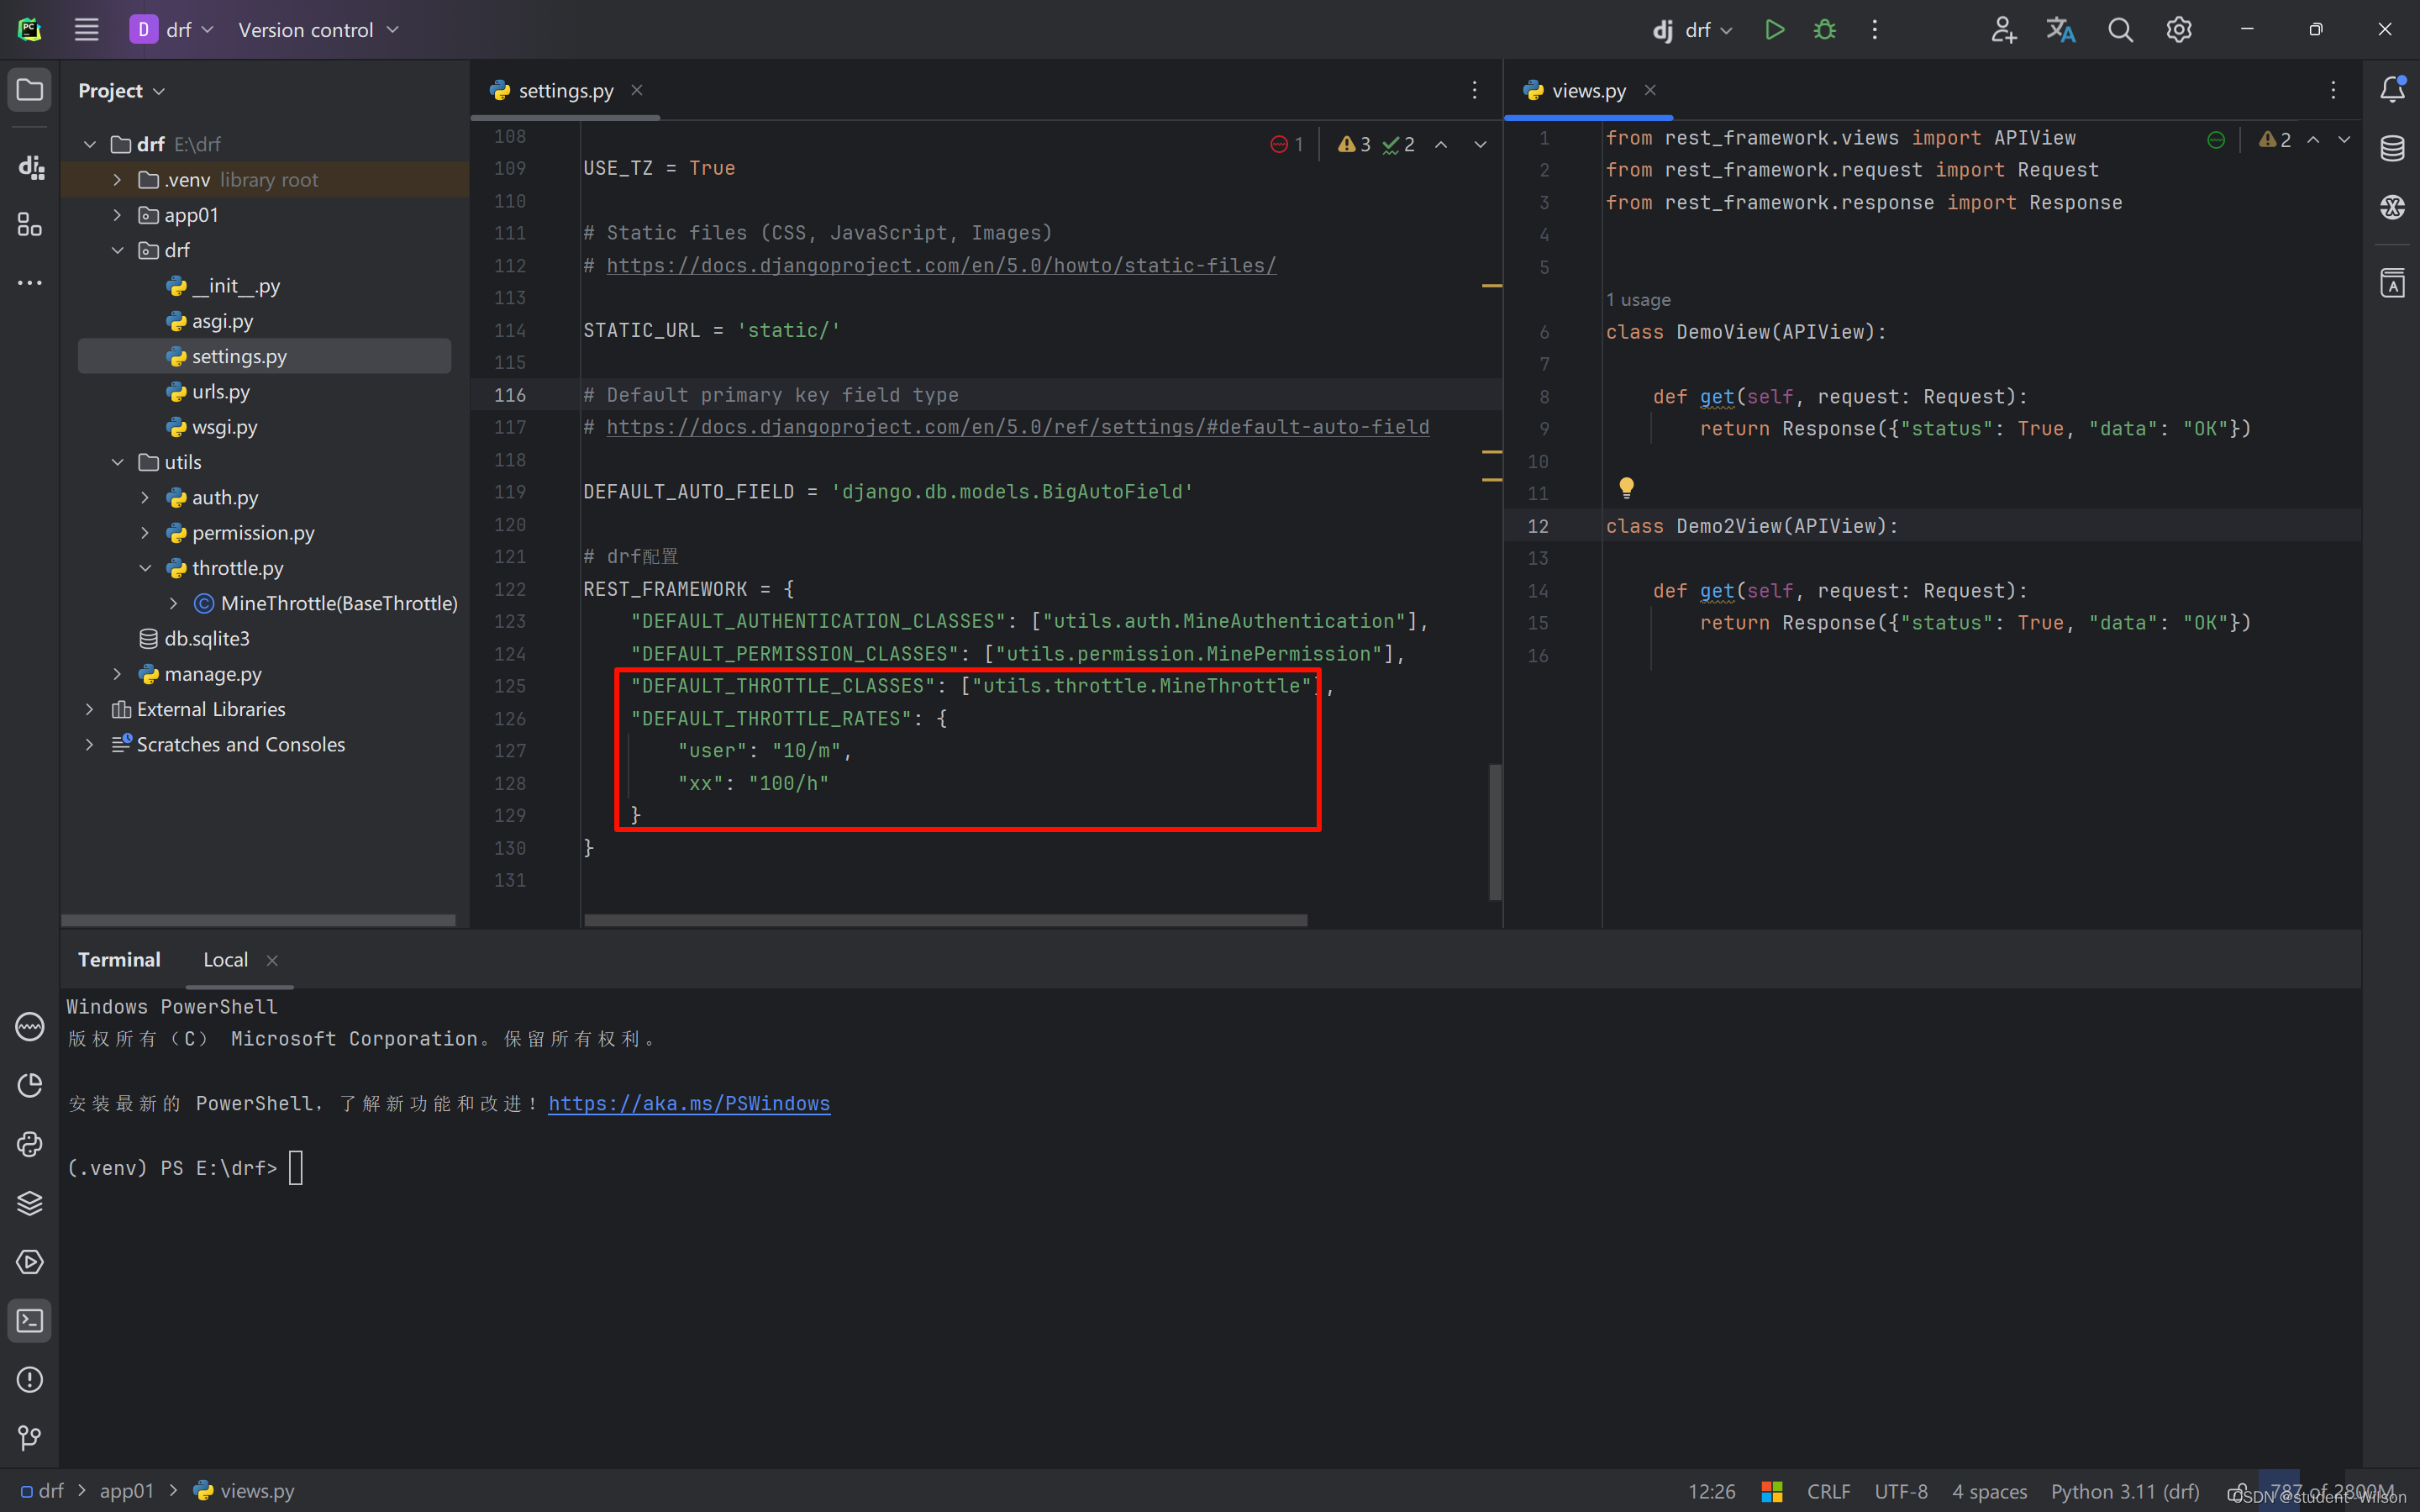Run the drf Django configuration
Image resolution: width=2420 pixels, height=1512 pixels.
tap(1775, 30)
